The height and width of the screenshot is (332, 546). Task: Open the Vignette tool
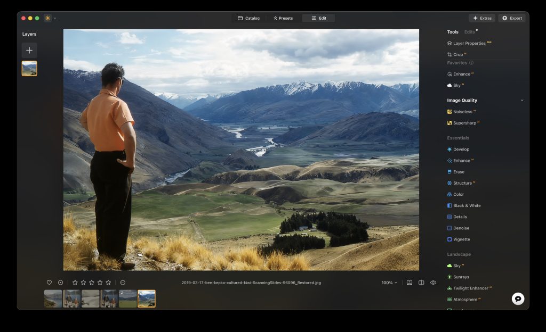point(460,239)
